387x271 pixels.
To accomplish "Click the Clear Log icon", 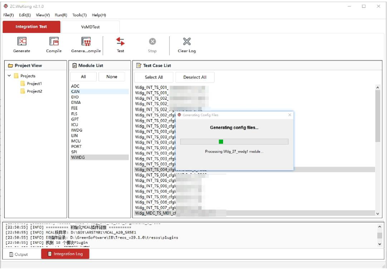I will (186, 42).
